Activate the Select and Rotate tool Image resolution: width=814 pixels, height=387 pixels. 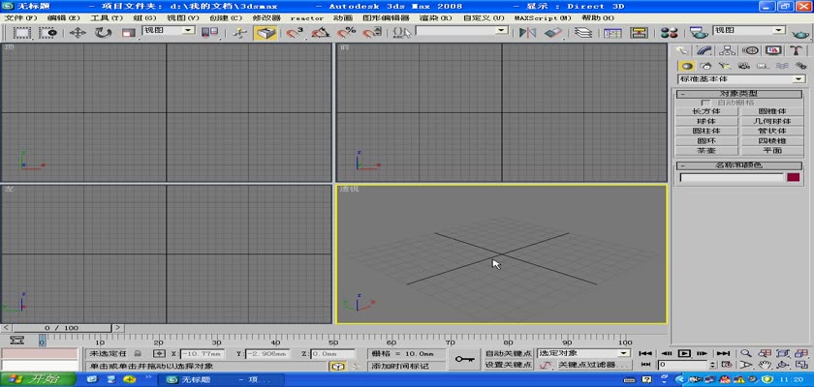(x=104, y=33)
